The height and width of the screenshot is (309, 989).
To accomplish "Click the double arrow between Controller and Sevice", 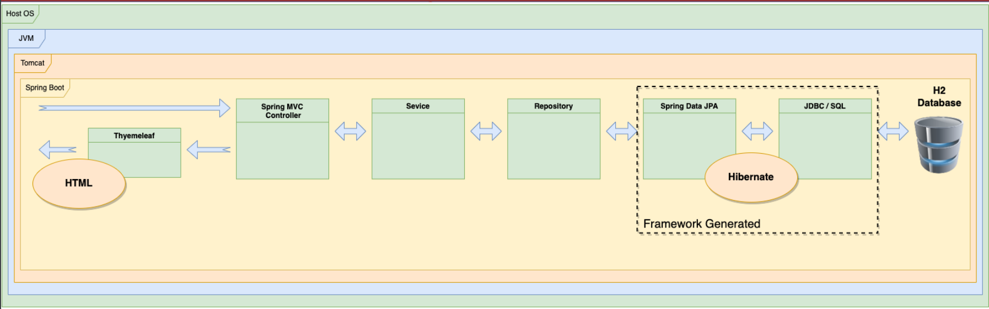I will point(350,131).
